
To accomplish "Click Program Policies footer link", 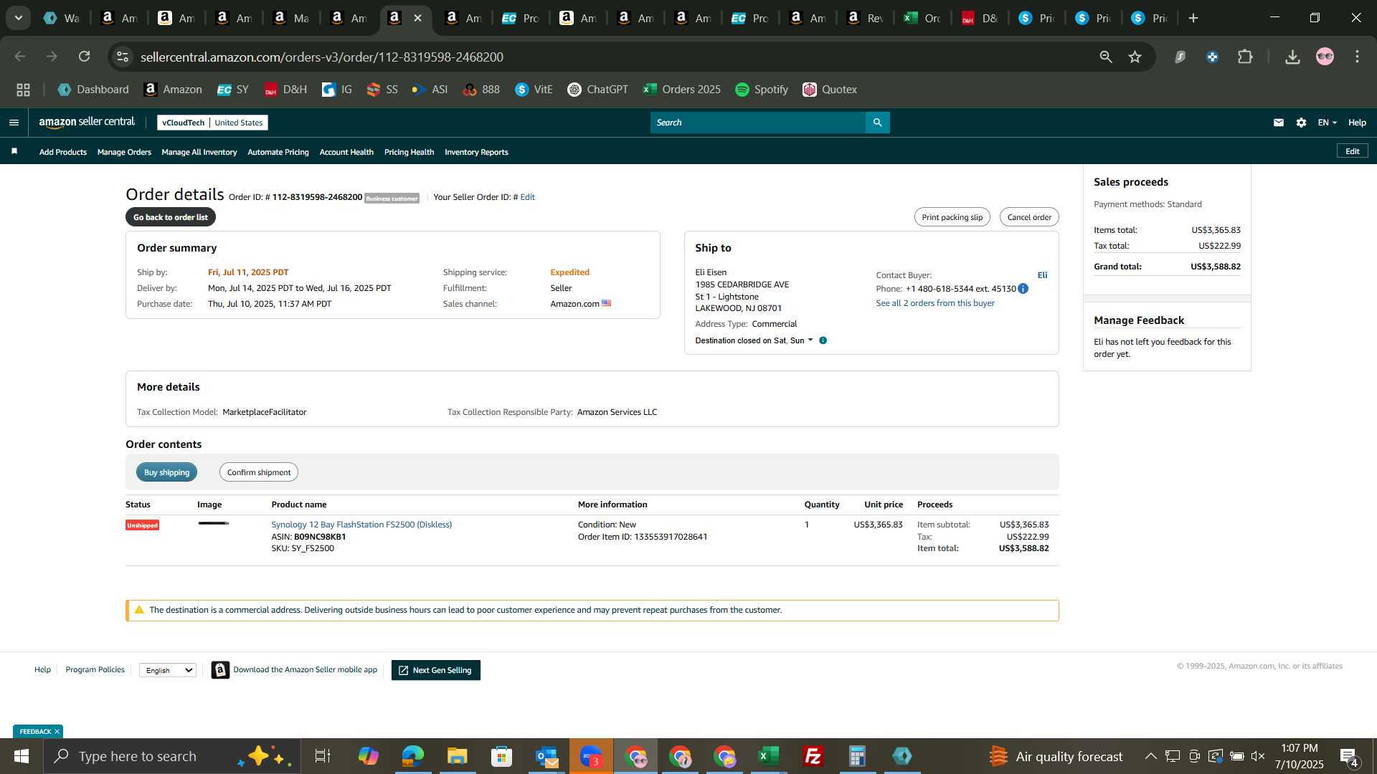I will 95,669.
